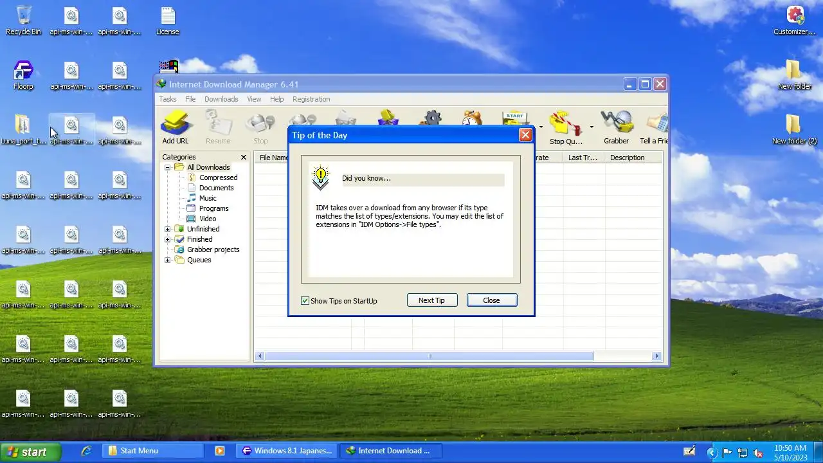This screenshot has width=823, height=463.
Task: Expand the Queues category node
Action: click(168, 260)
